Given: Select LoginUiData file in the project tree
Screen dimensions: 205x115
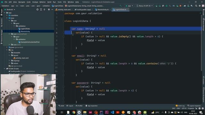Looking at the screenshot, I should tap(24, 29).
